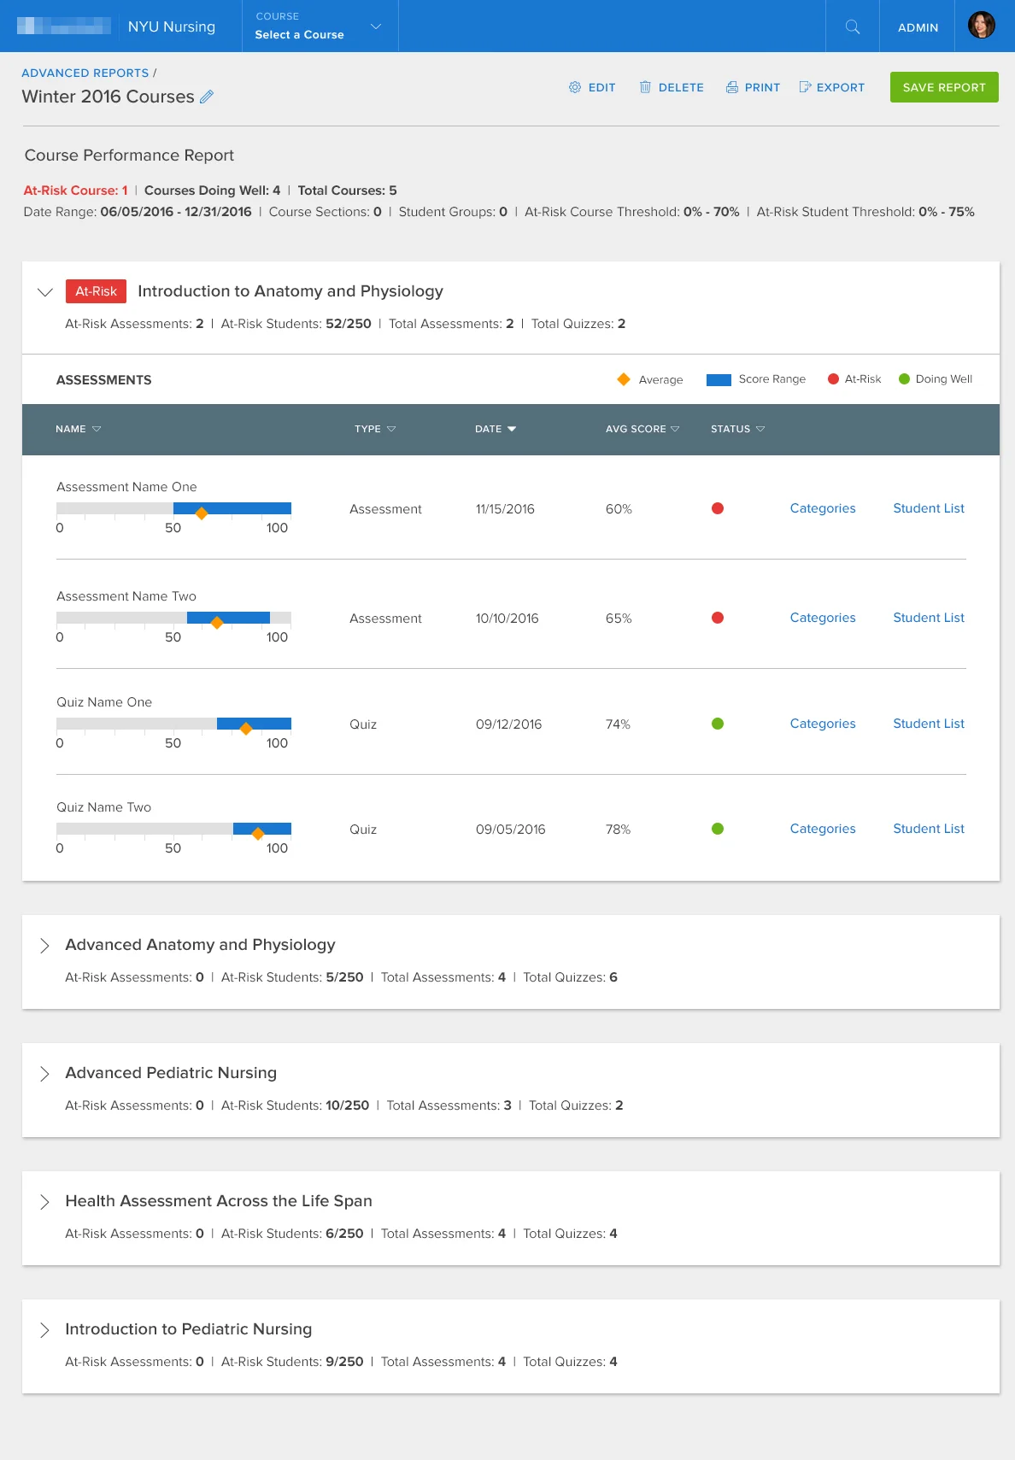Image resolution: width=1015 pixels, height=1460 pixels.
Task: Expand Health Assessment Across the Life Span
Action: click(45, 1201)
